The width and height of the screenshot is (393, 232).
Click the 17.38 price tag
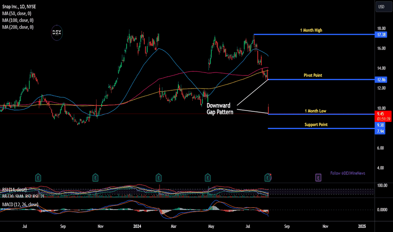pos(381,35)
